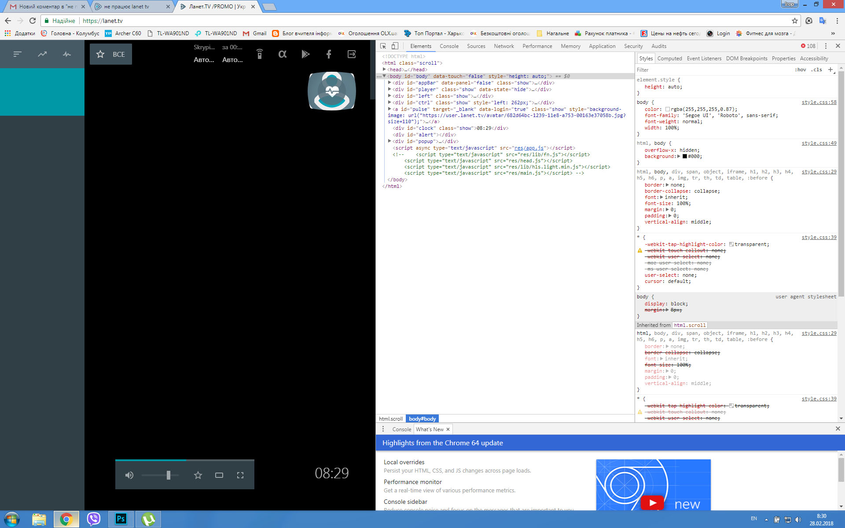Select the DevTools inspect element icon
This screenshot has height=528, width=845.
[x=383, y=46]
